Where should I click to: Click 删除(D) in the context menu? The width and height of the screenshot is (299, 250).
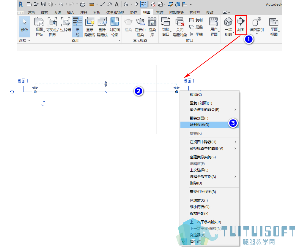[209, 183]
